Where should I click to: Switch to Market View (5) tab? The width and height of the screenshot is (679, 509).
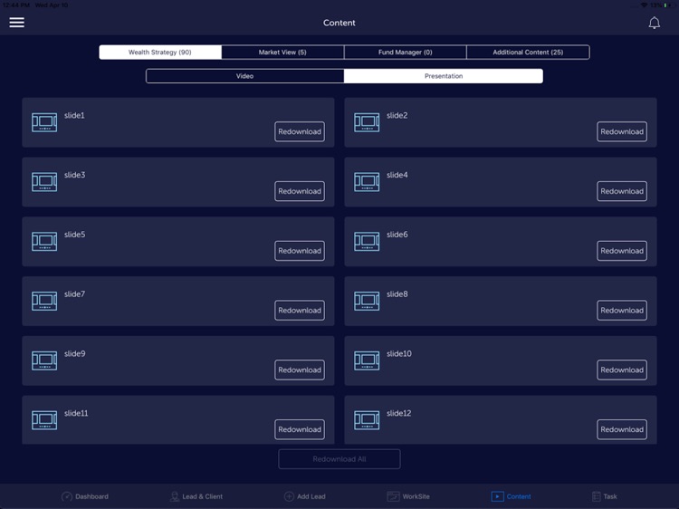(282, 52)
